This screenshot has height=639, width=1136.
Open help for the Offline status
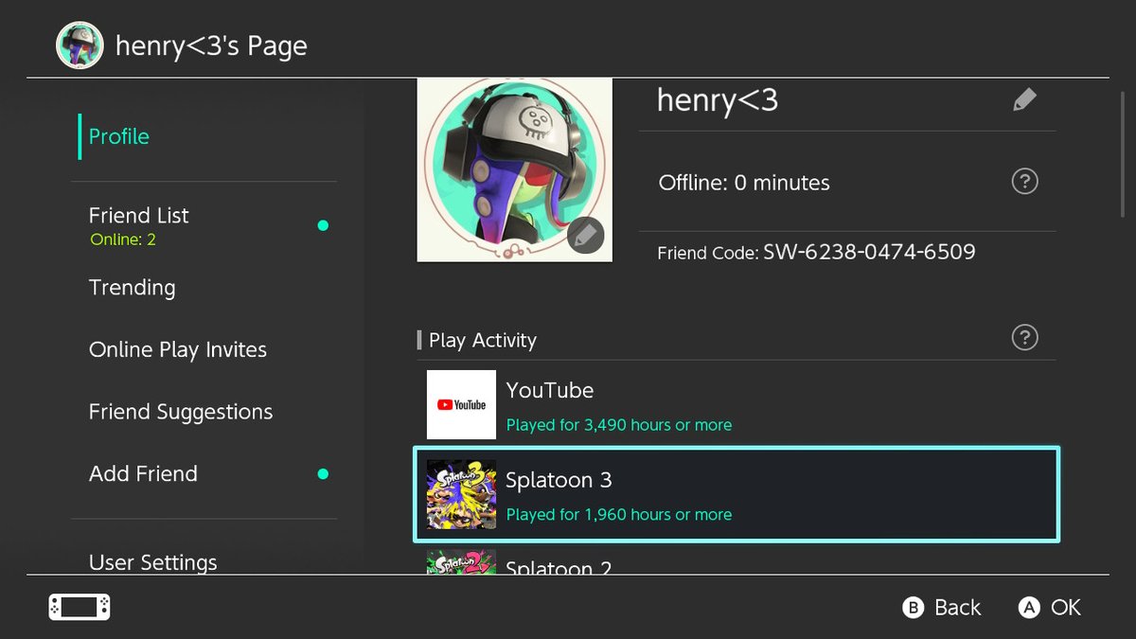tap(1024, 182)
